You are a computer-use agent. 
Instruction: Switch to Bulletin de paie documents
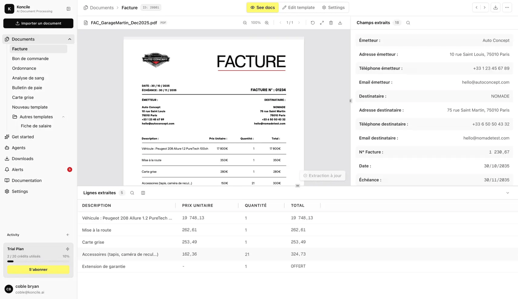[27, 88]
